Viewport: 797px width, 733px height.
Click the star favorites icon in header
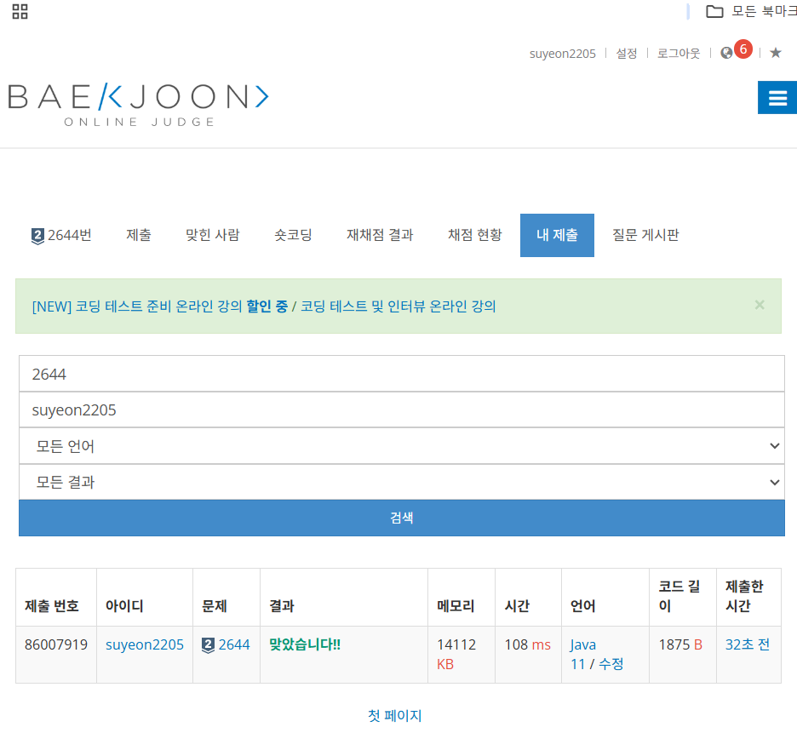pos(775,53)
